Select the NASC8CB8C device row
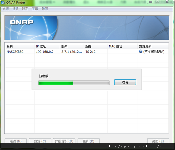The height and width of the screenshot is (150, 175). [87, 52]
